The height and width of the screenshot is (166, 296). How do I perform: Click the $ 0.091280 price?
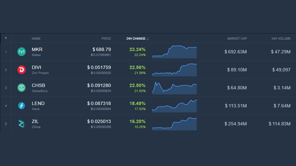tap(99, 85)
